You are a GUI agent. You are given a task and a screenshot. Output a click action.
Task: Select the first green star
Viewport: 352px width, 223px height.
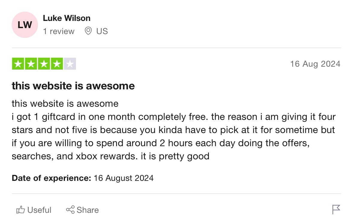point(18,63)
